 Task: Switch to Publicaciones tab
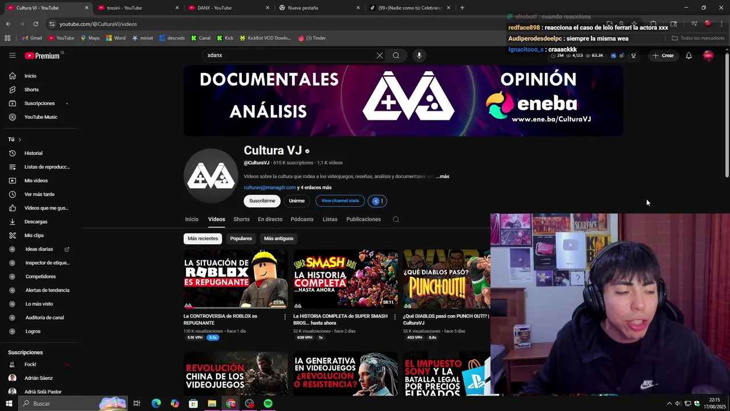coord(363,219)
